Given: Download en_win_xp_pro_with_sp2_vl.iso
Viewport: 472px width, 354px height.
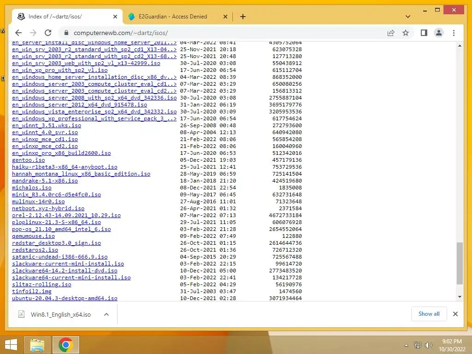Looking at the screenshot, I should tap(59, 70).
